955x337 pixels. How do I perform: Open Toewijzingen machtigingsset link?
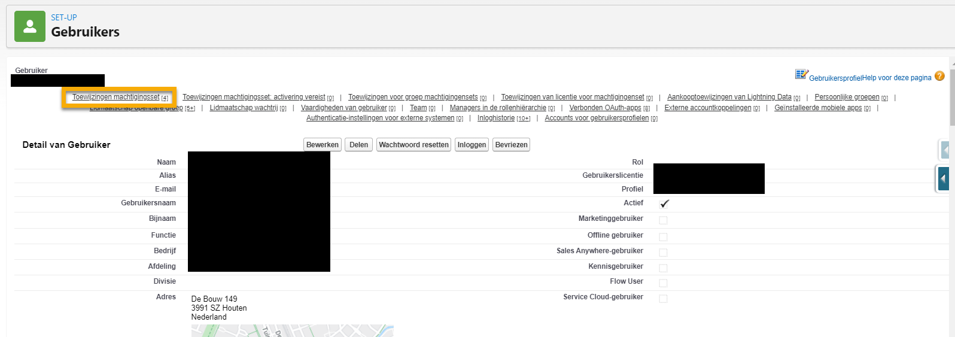pos(120,97)
